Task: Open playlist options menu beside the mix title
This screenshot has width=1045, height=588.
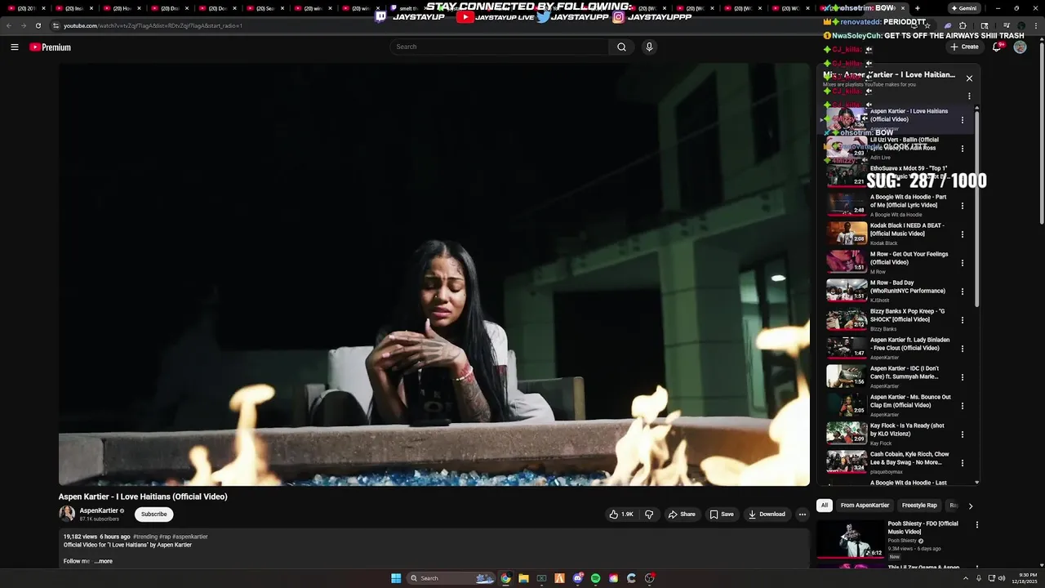Action: (x=969, y=96)
